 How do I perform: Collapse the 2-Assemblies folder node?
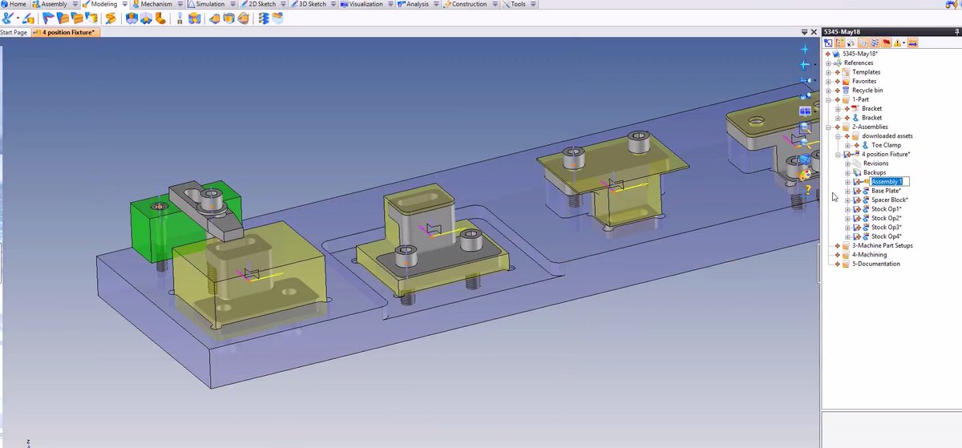tap(828, 127)
